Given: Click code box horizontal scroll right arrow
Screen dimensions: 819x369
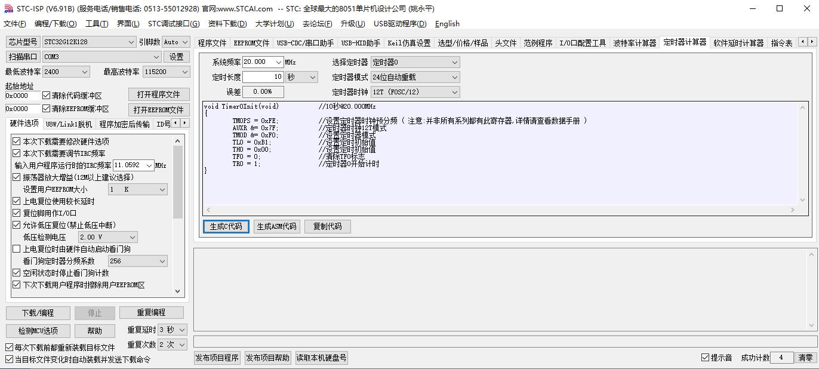Looking at the screenshot, I should click(x=793, y=210).
